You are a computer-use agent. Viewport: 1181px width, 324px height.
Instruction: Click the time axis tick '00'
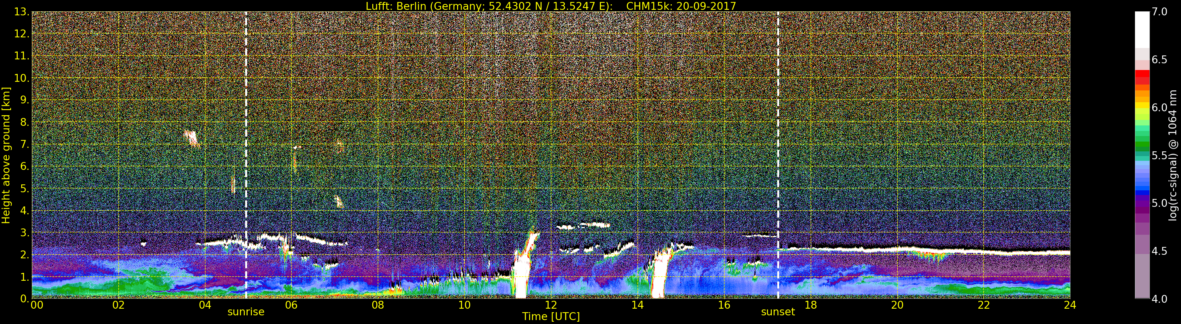[x=37, y=305]
